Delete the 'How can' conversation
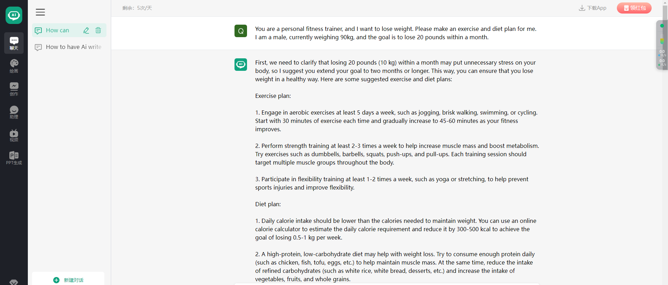 coord(98,31)
